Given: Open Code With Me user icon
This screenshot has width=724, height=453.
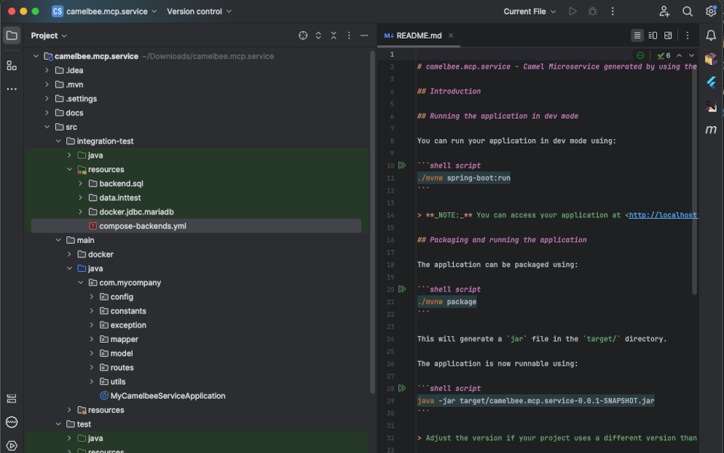Looking at the screenshot, I should pyautogui.click(x=664, y=11).
